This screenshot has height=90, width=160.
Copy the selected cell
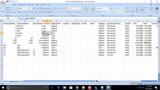point(8,10)
